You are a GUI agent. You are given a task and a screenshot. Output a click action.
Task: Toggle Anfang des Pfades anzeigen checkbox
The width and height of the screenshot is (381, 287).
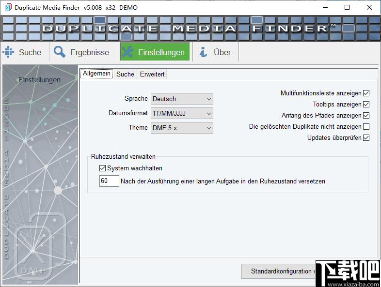click(x=366, y=116)
